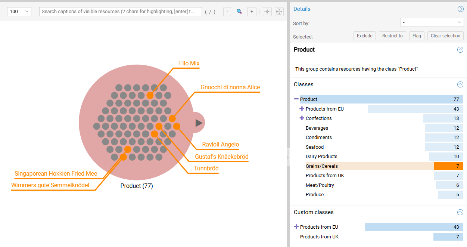467x247 pixels.
Task: Click the search captions input field
Action: pos(119,12)
